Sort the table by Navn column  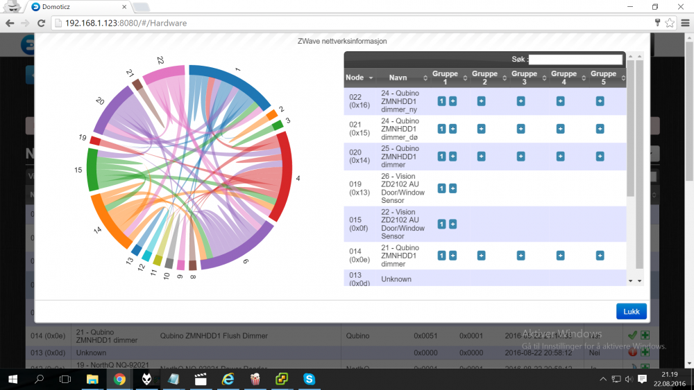403,78
